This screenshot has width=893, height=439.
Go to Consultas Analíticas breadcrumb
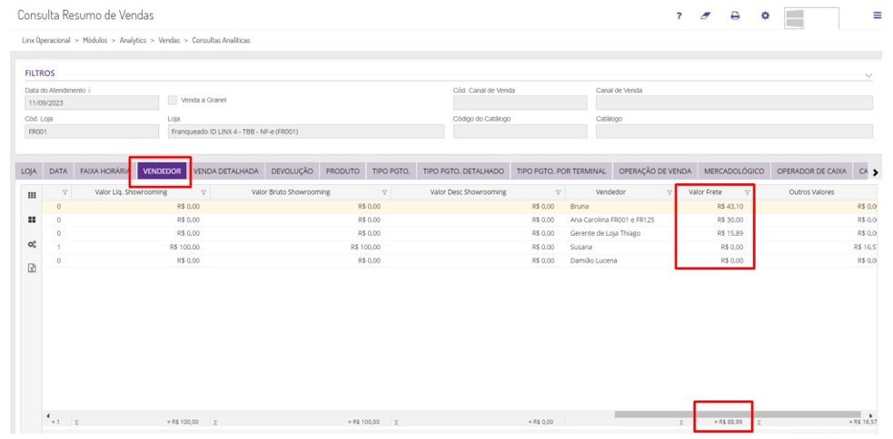(221, 41)
